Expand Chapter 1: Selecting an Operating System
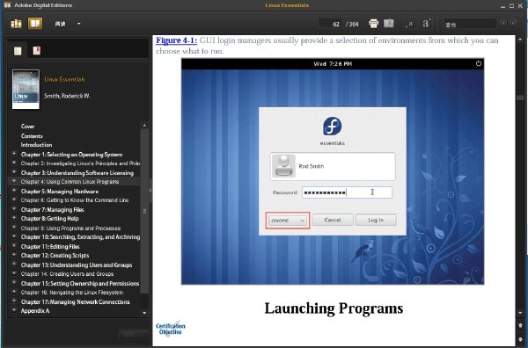The width and height of the screenshot is (528, 348). (x=14, y=154)
